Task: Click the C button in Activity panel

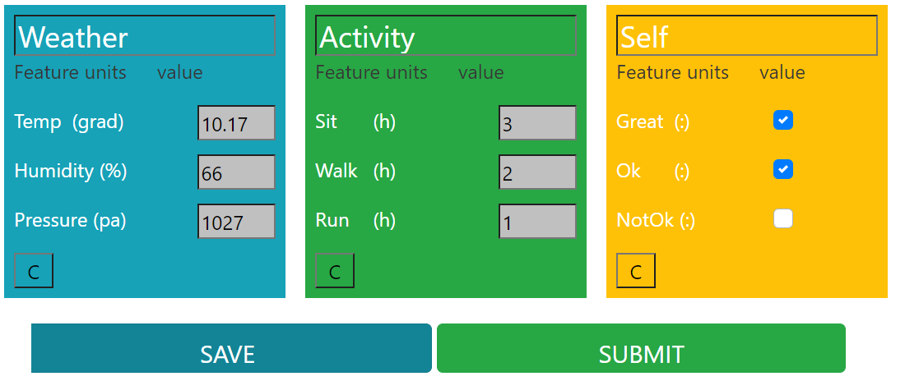Action: click(335, 270)
